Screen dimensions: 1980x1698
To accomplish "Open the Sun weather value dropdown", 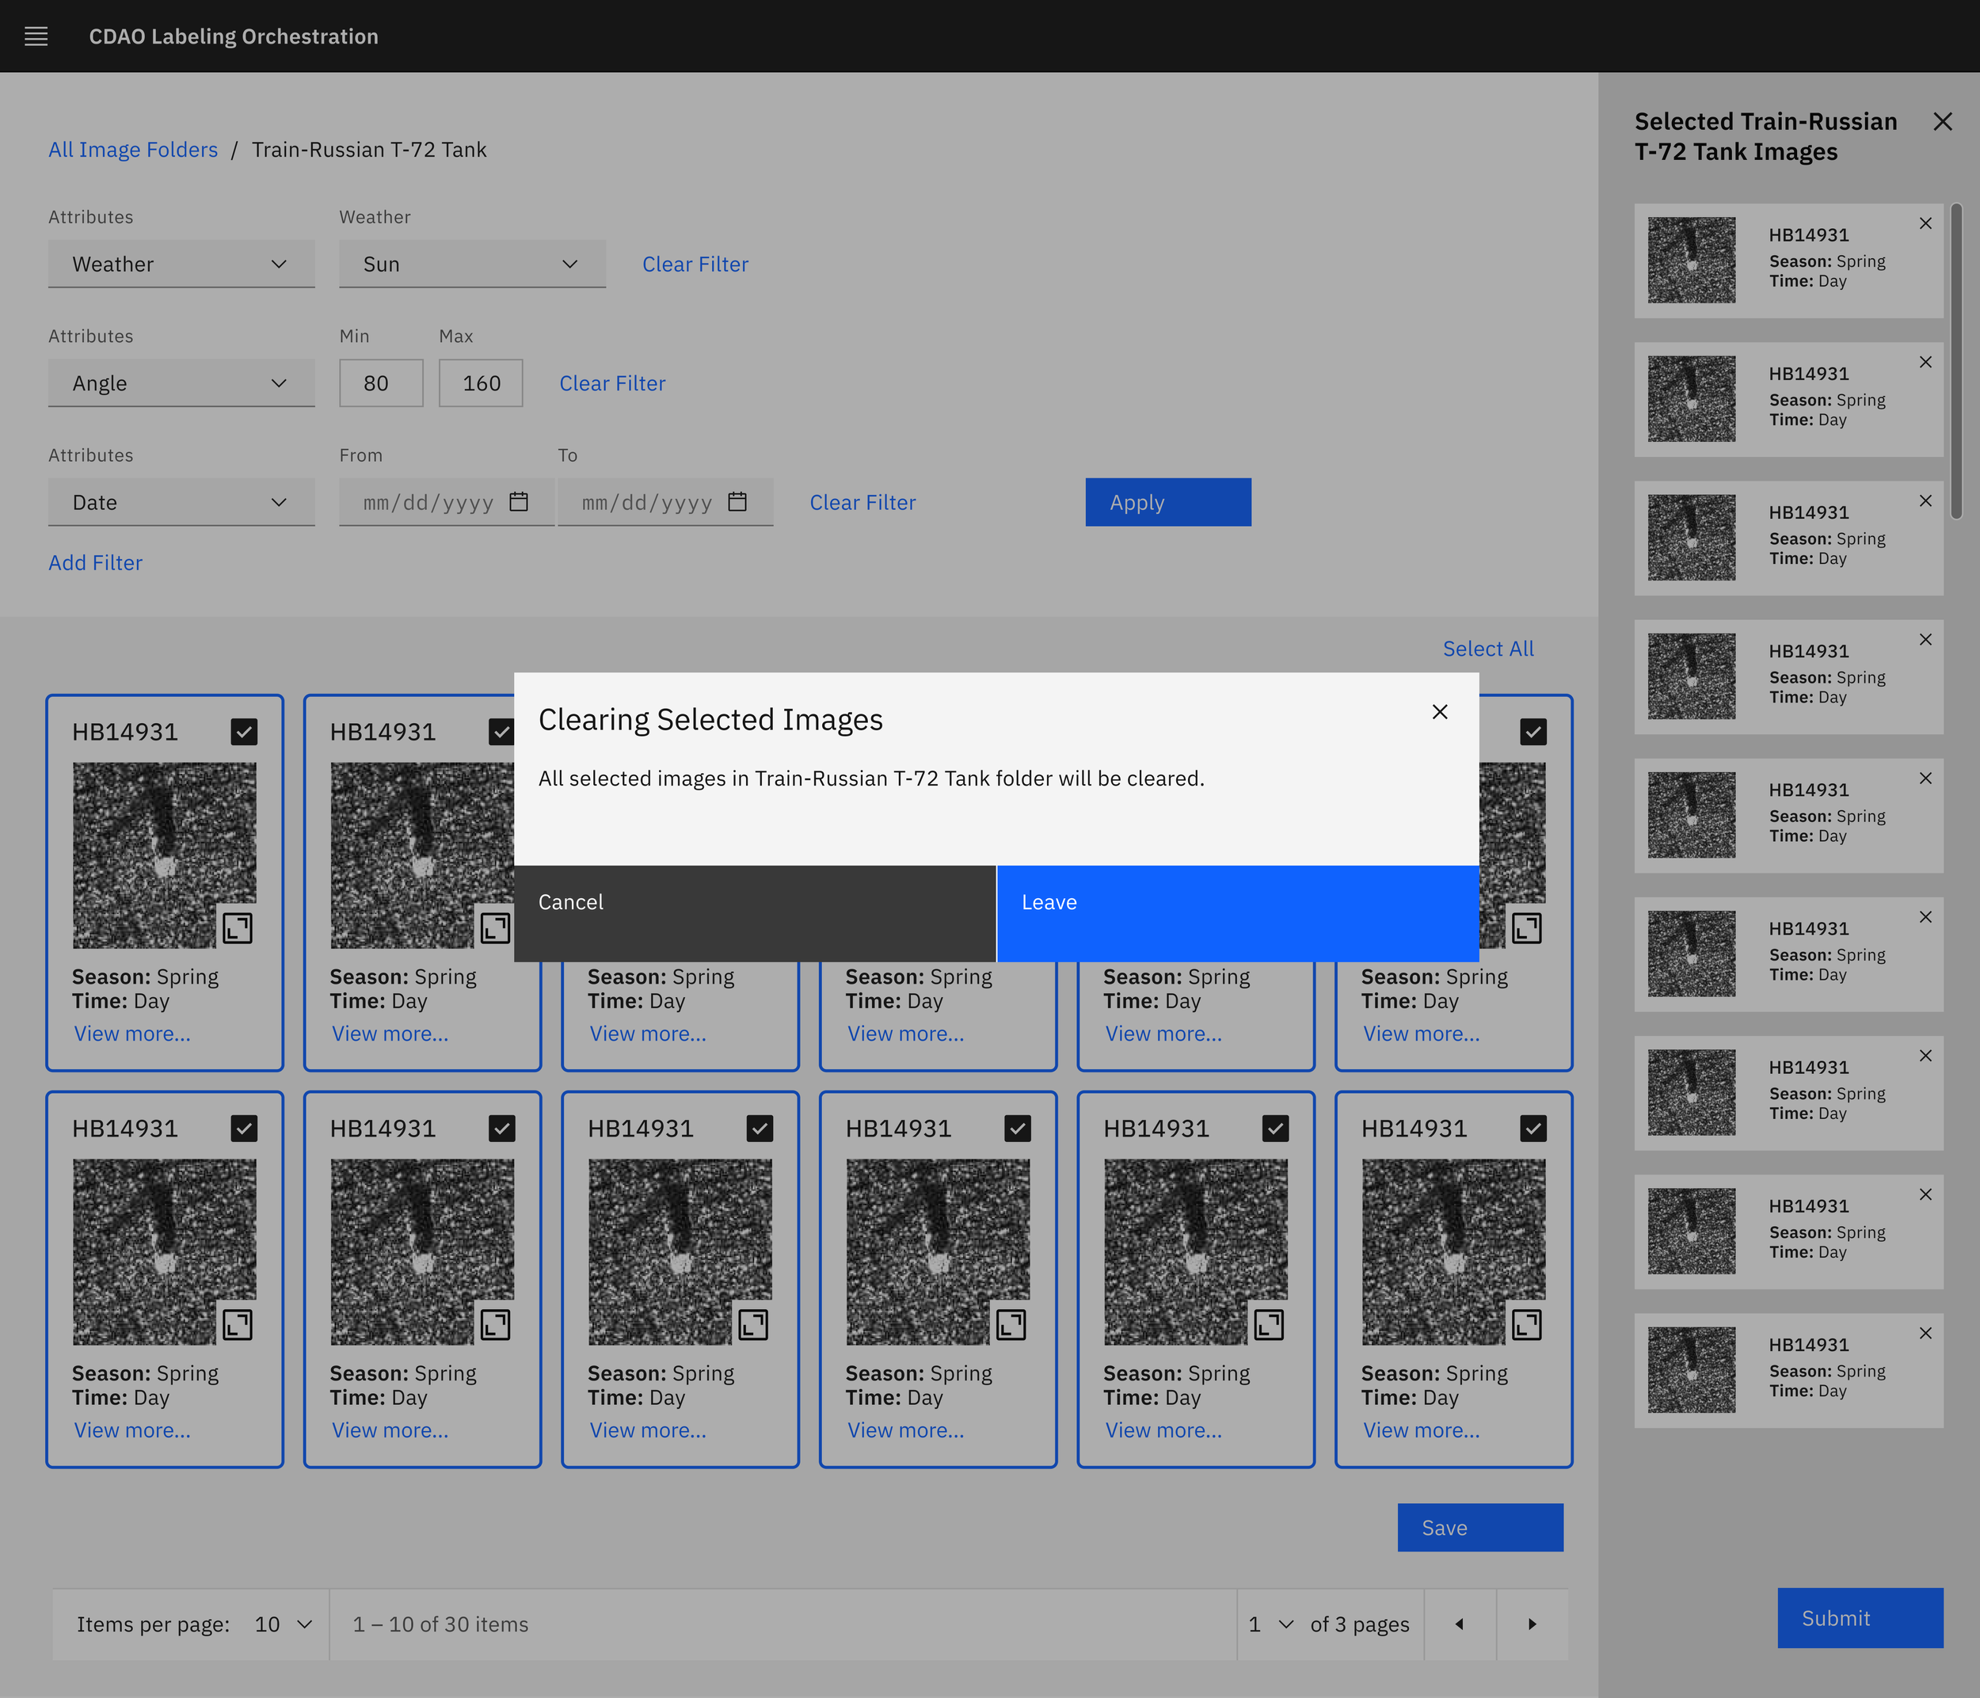I will click(x=472, y=264).
